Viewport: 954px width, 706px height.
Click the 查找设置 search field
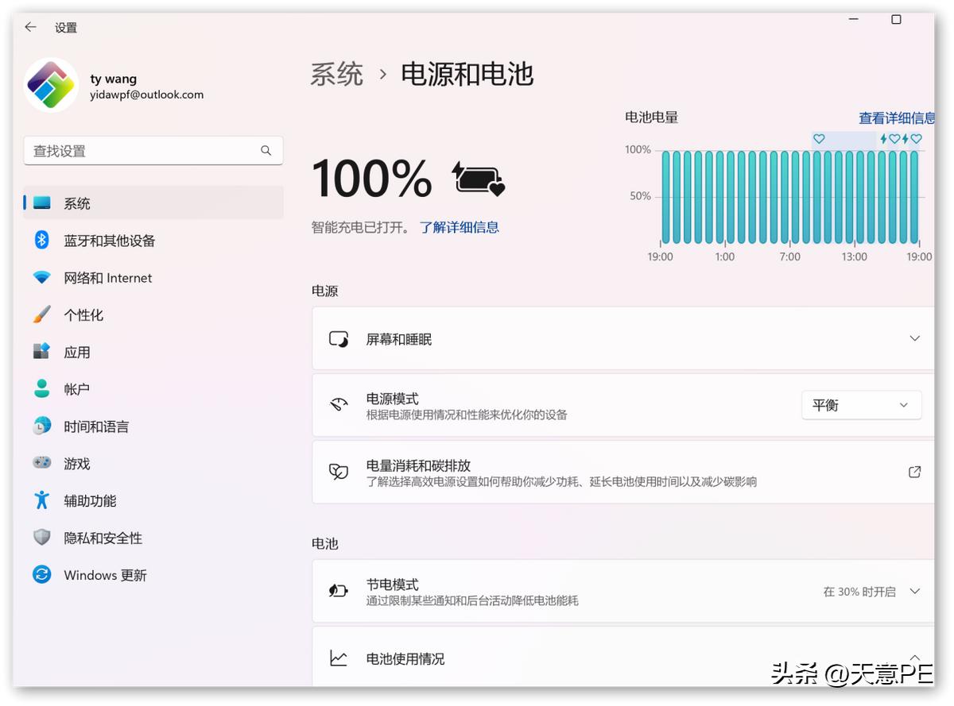click(143, 151)
